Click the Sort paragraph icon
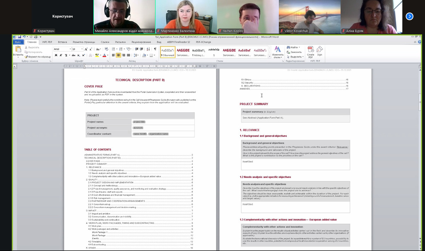This screenshot has height=251, width=425. [148, 49]
